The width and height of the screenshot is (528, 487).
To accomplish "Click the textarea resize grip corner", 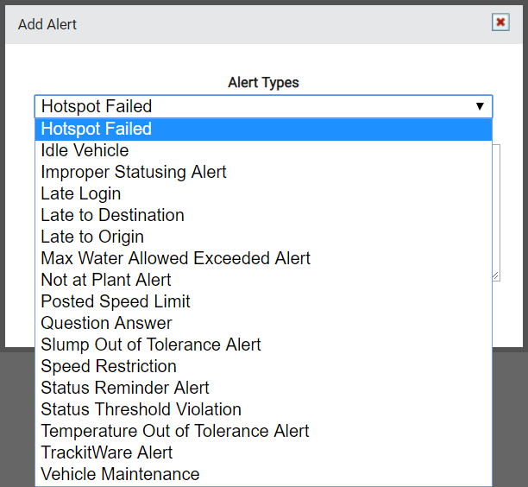I will tap(496, 276).
